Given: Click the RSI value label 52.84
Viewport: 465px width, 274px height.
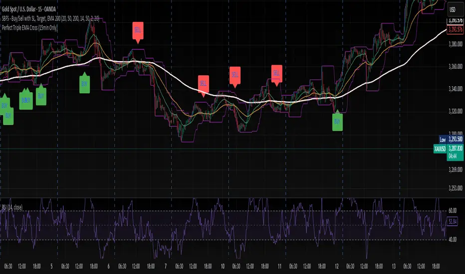Looking at the screenshot, I should [x=453, y=221].
